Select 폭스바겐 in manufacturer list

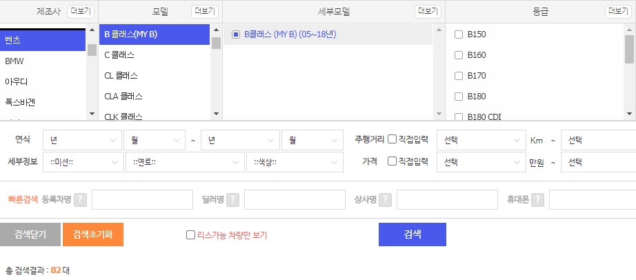pyautogui.click(x=43, y=102)
